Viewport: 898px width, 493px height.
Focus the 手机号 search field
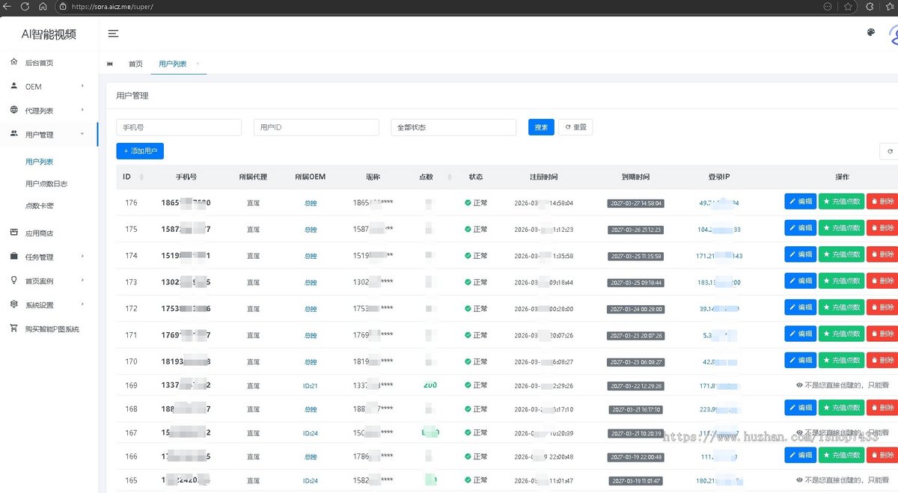point(179,127)
